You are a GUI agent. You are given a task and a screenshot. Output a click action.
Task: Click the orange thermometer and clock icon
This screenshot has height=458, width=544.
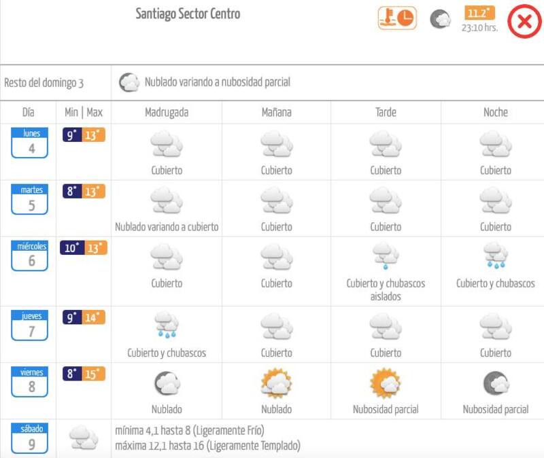tap(397, 18)
